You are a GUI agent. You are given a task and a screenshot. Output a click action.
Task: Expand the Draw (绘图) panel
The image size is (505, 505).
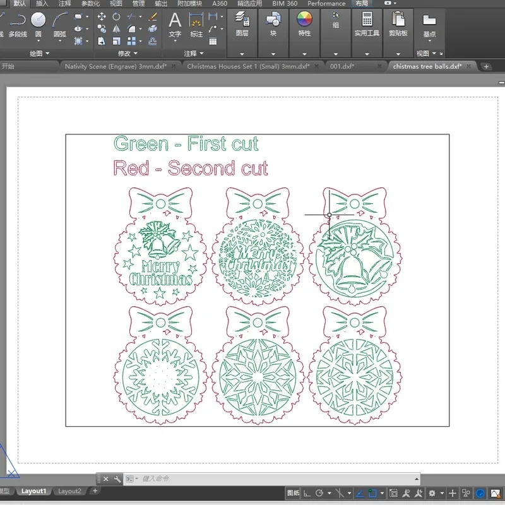click(x=39, y=53)
